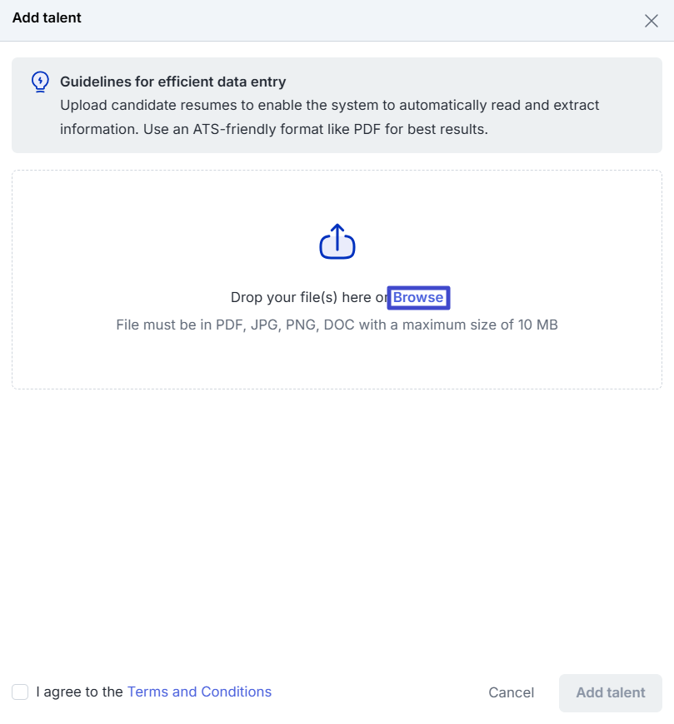This screenshot has width=674, height=724.
Task: Click the empty dialog header bar area
Action: tap(333, 20)
